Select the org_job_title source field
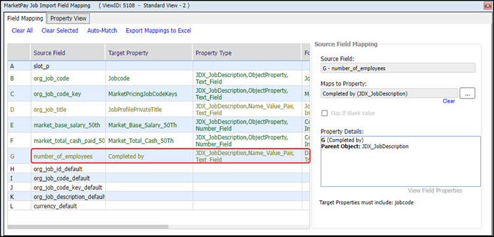This screenshot has width=494, height=237. [68, 109]
